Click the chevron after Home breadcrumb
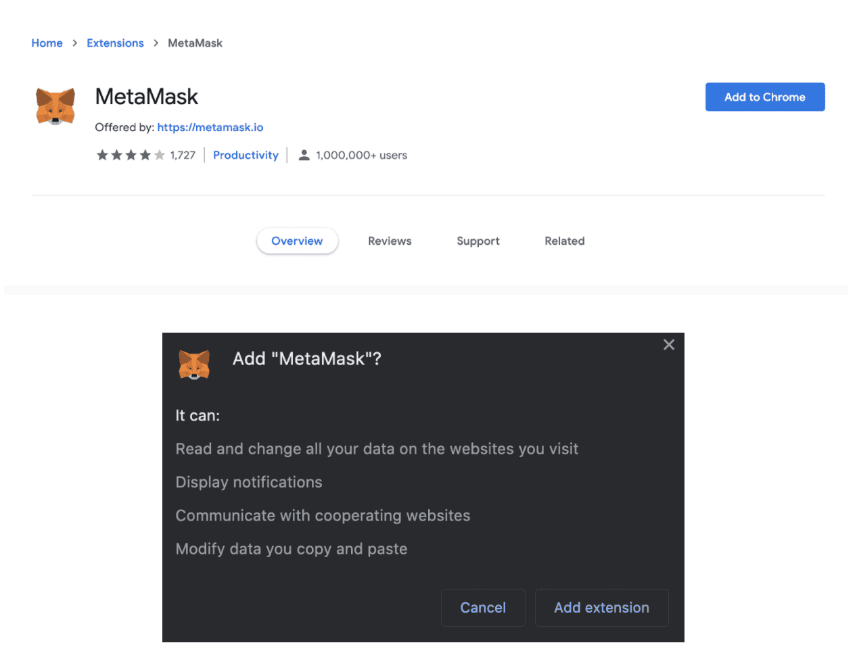 [x=75, y=43]
